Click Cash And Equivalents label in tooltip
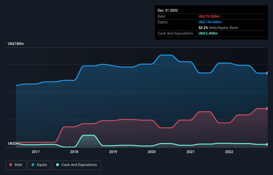The height and width of the screenshot is (175, 273). [175, 33]
